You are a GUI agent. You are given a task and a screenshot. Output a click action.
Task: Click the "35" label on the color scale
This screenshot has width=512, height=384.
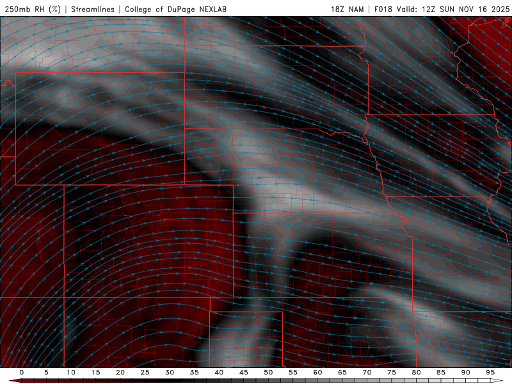point(195,372)
